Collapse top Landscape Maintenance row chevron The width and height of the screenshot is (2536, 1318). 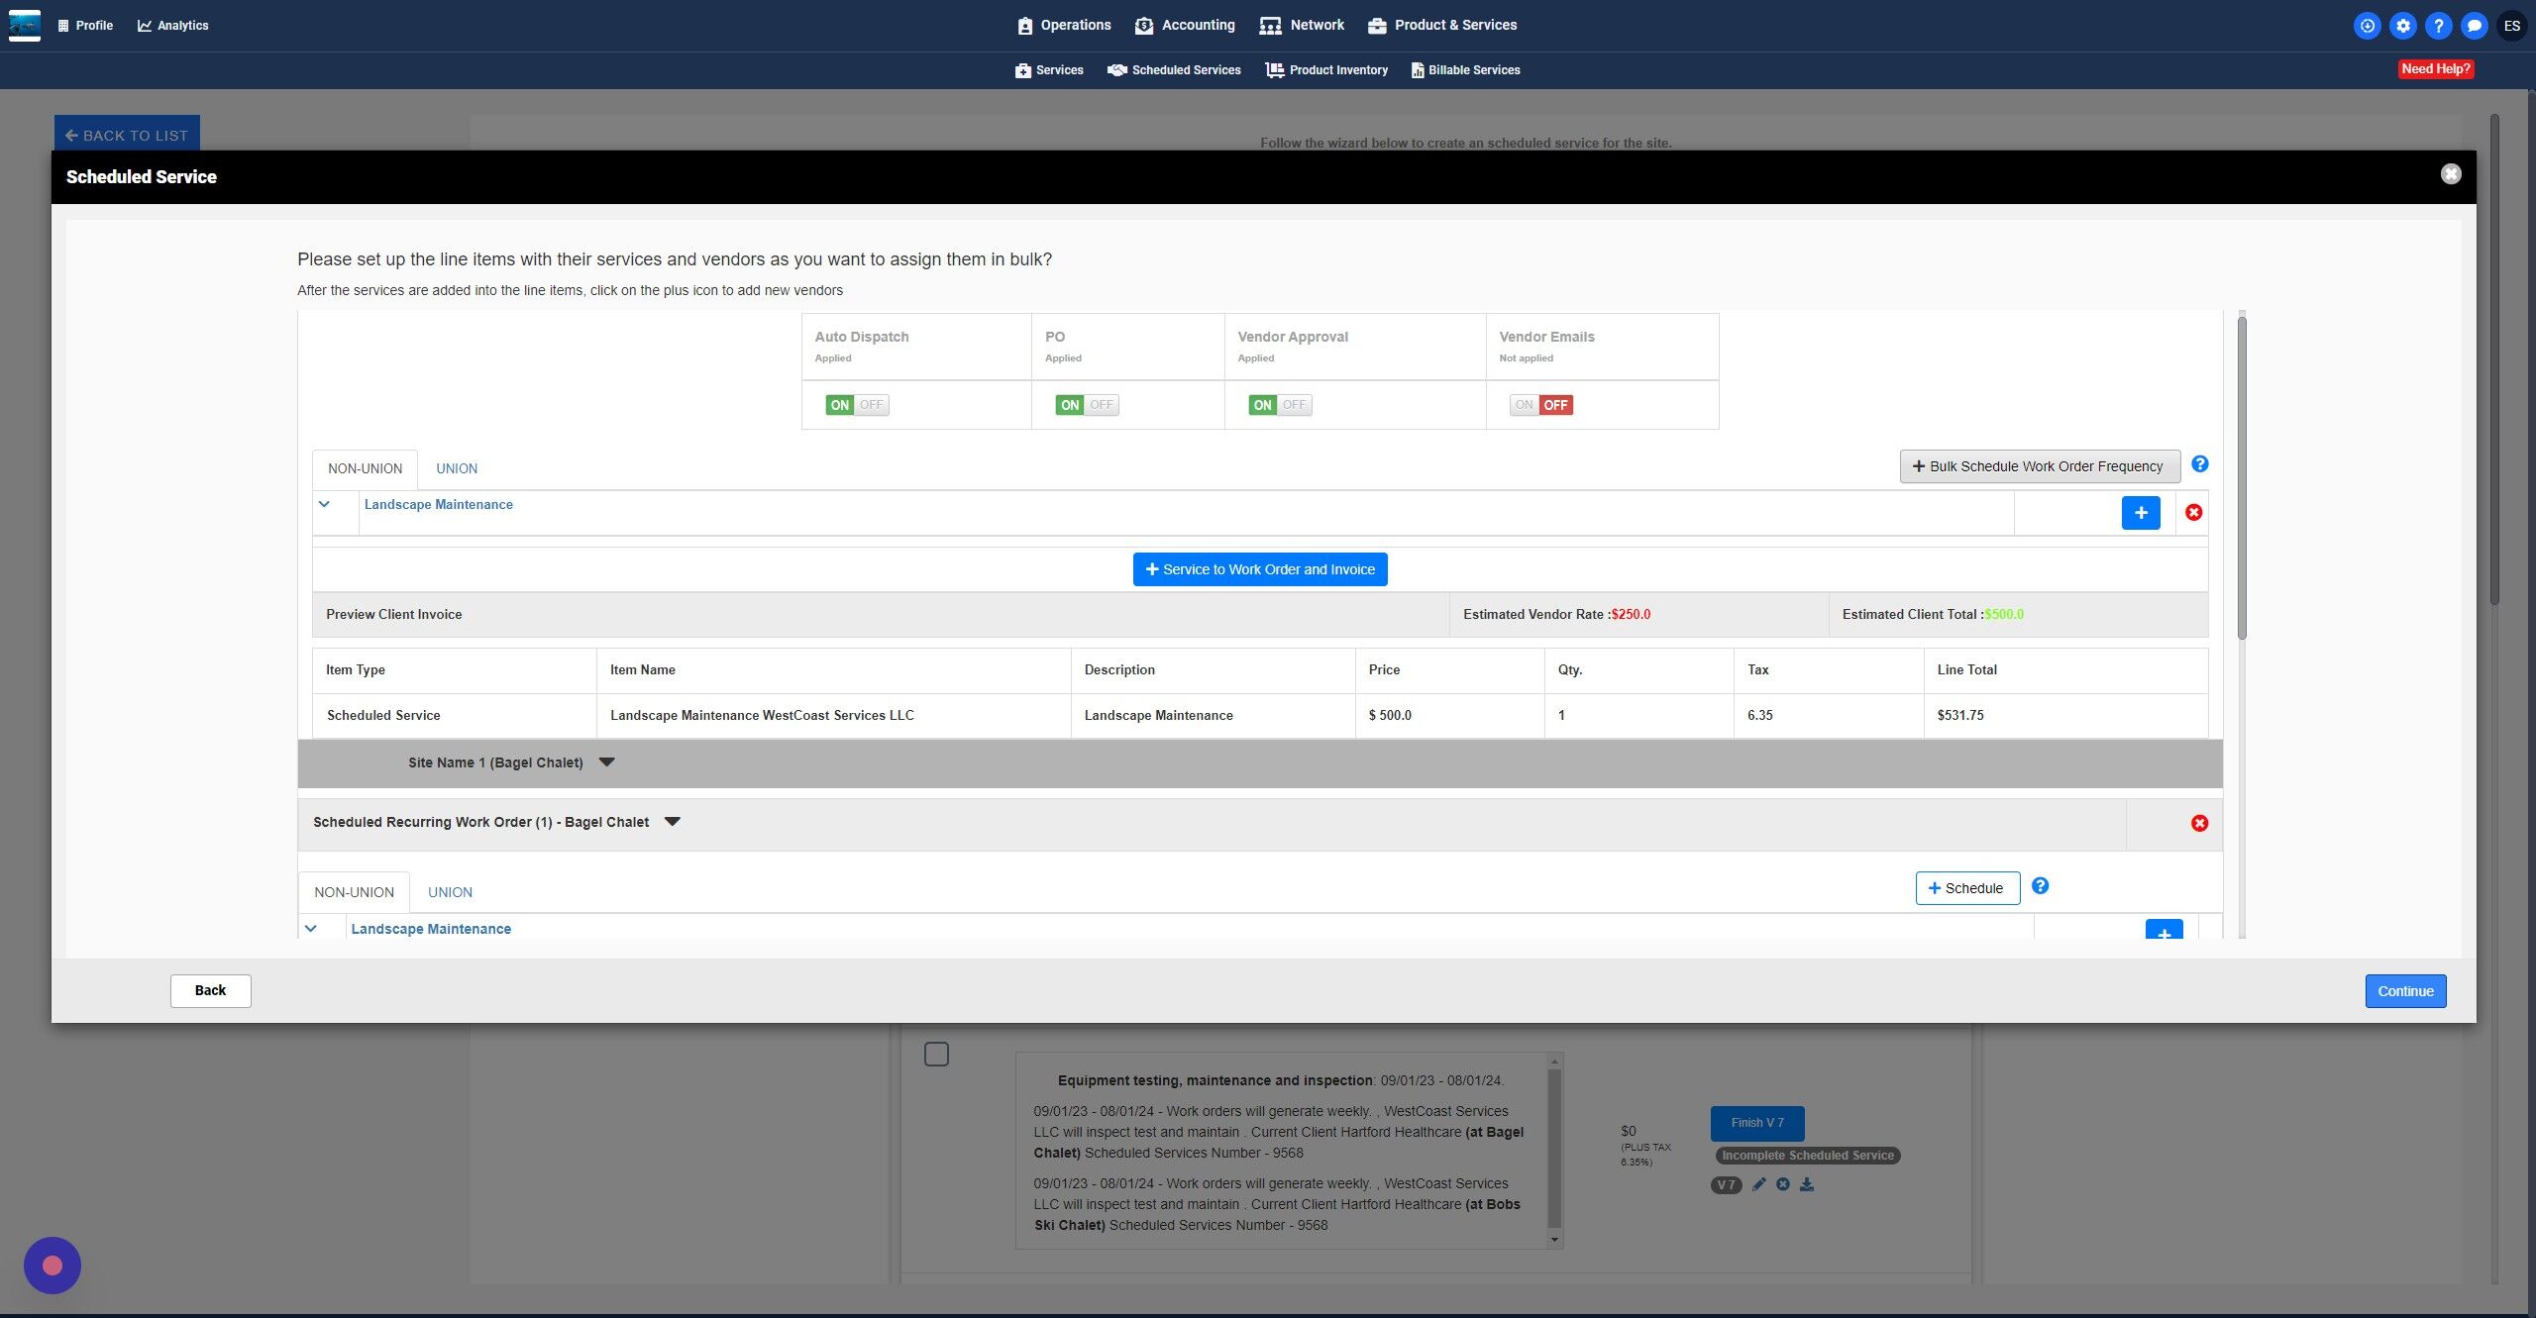point(324,505)
